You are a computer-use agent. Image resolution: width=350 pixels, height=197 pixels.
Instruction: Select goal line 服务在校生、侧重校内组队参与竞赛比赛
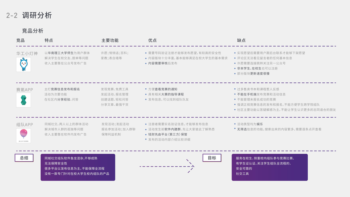[265, 158]
